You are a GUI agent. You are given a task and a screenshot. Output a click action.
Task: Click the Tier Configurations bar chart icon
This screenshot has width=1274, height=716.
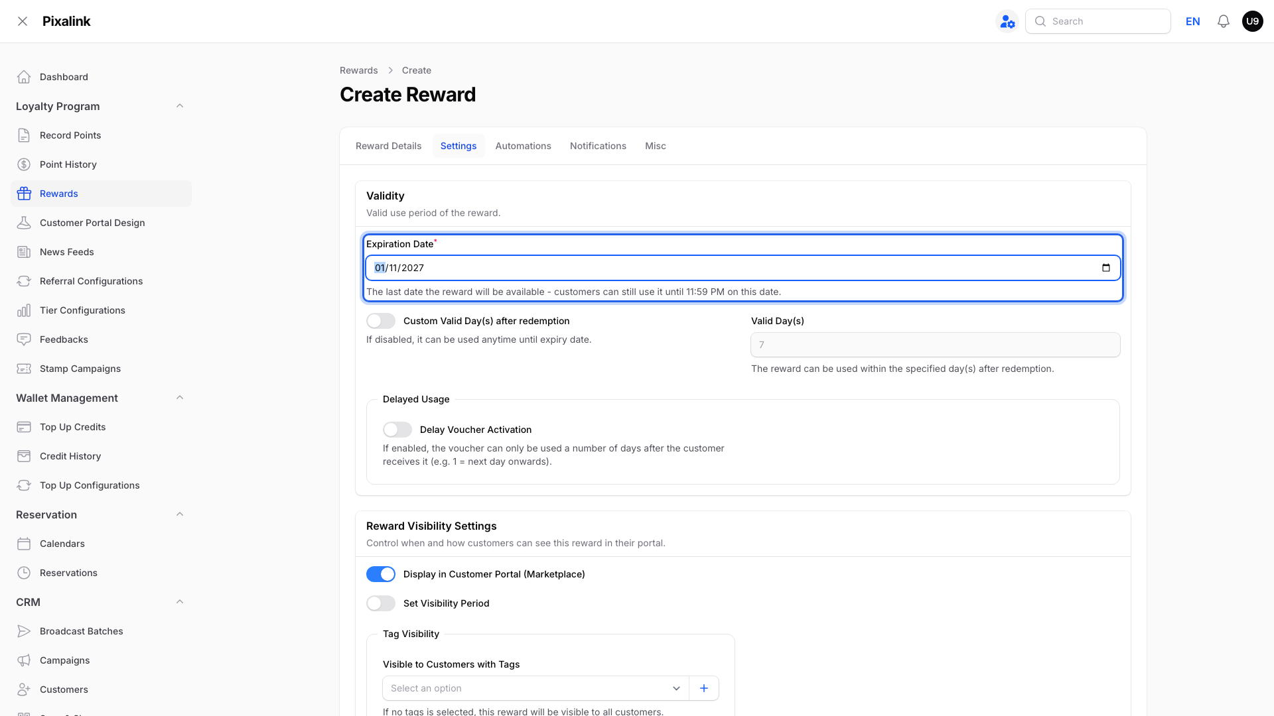point(24,310)
